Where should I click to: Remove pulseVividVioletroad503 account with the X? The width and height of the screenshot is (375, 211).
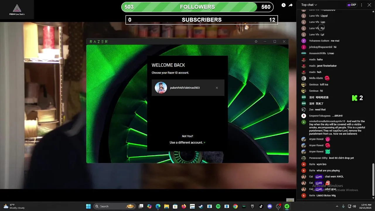tap(217, 88)
